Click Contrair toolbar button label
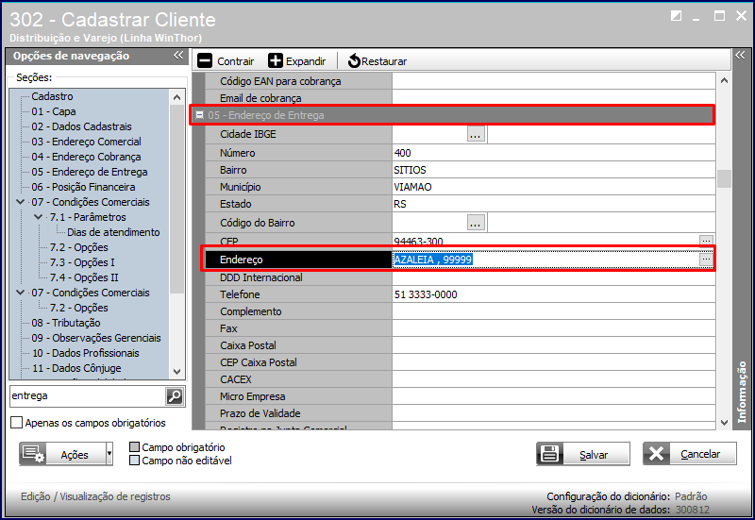The image size is (755, 520). click(235, 61)
